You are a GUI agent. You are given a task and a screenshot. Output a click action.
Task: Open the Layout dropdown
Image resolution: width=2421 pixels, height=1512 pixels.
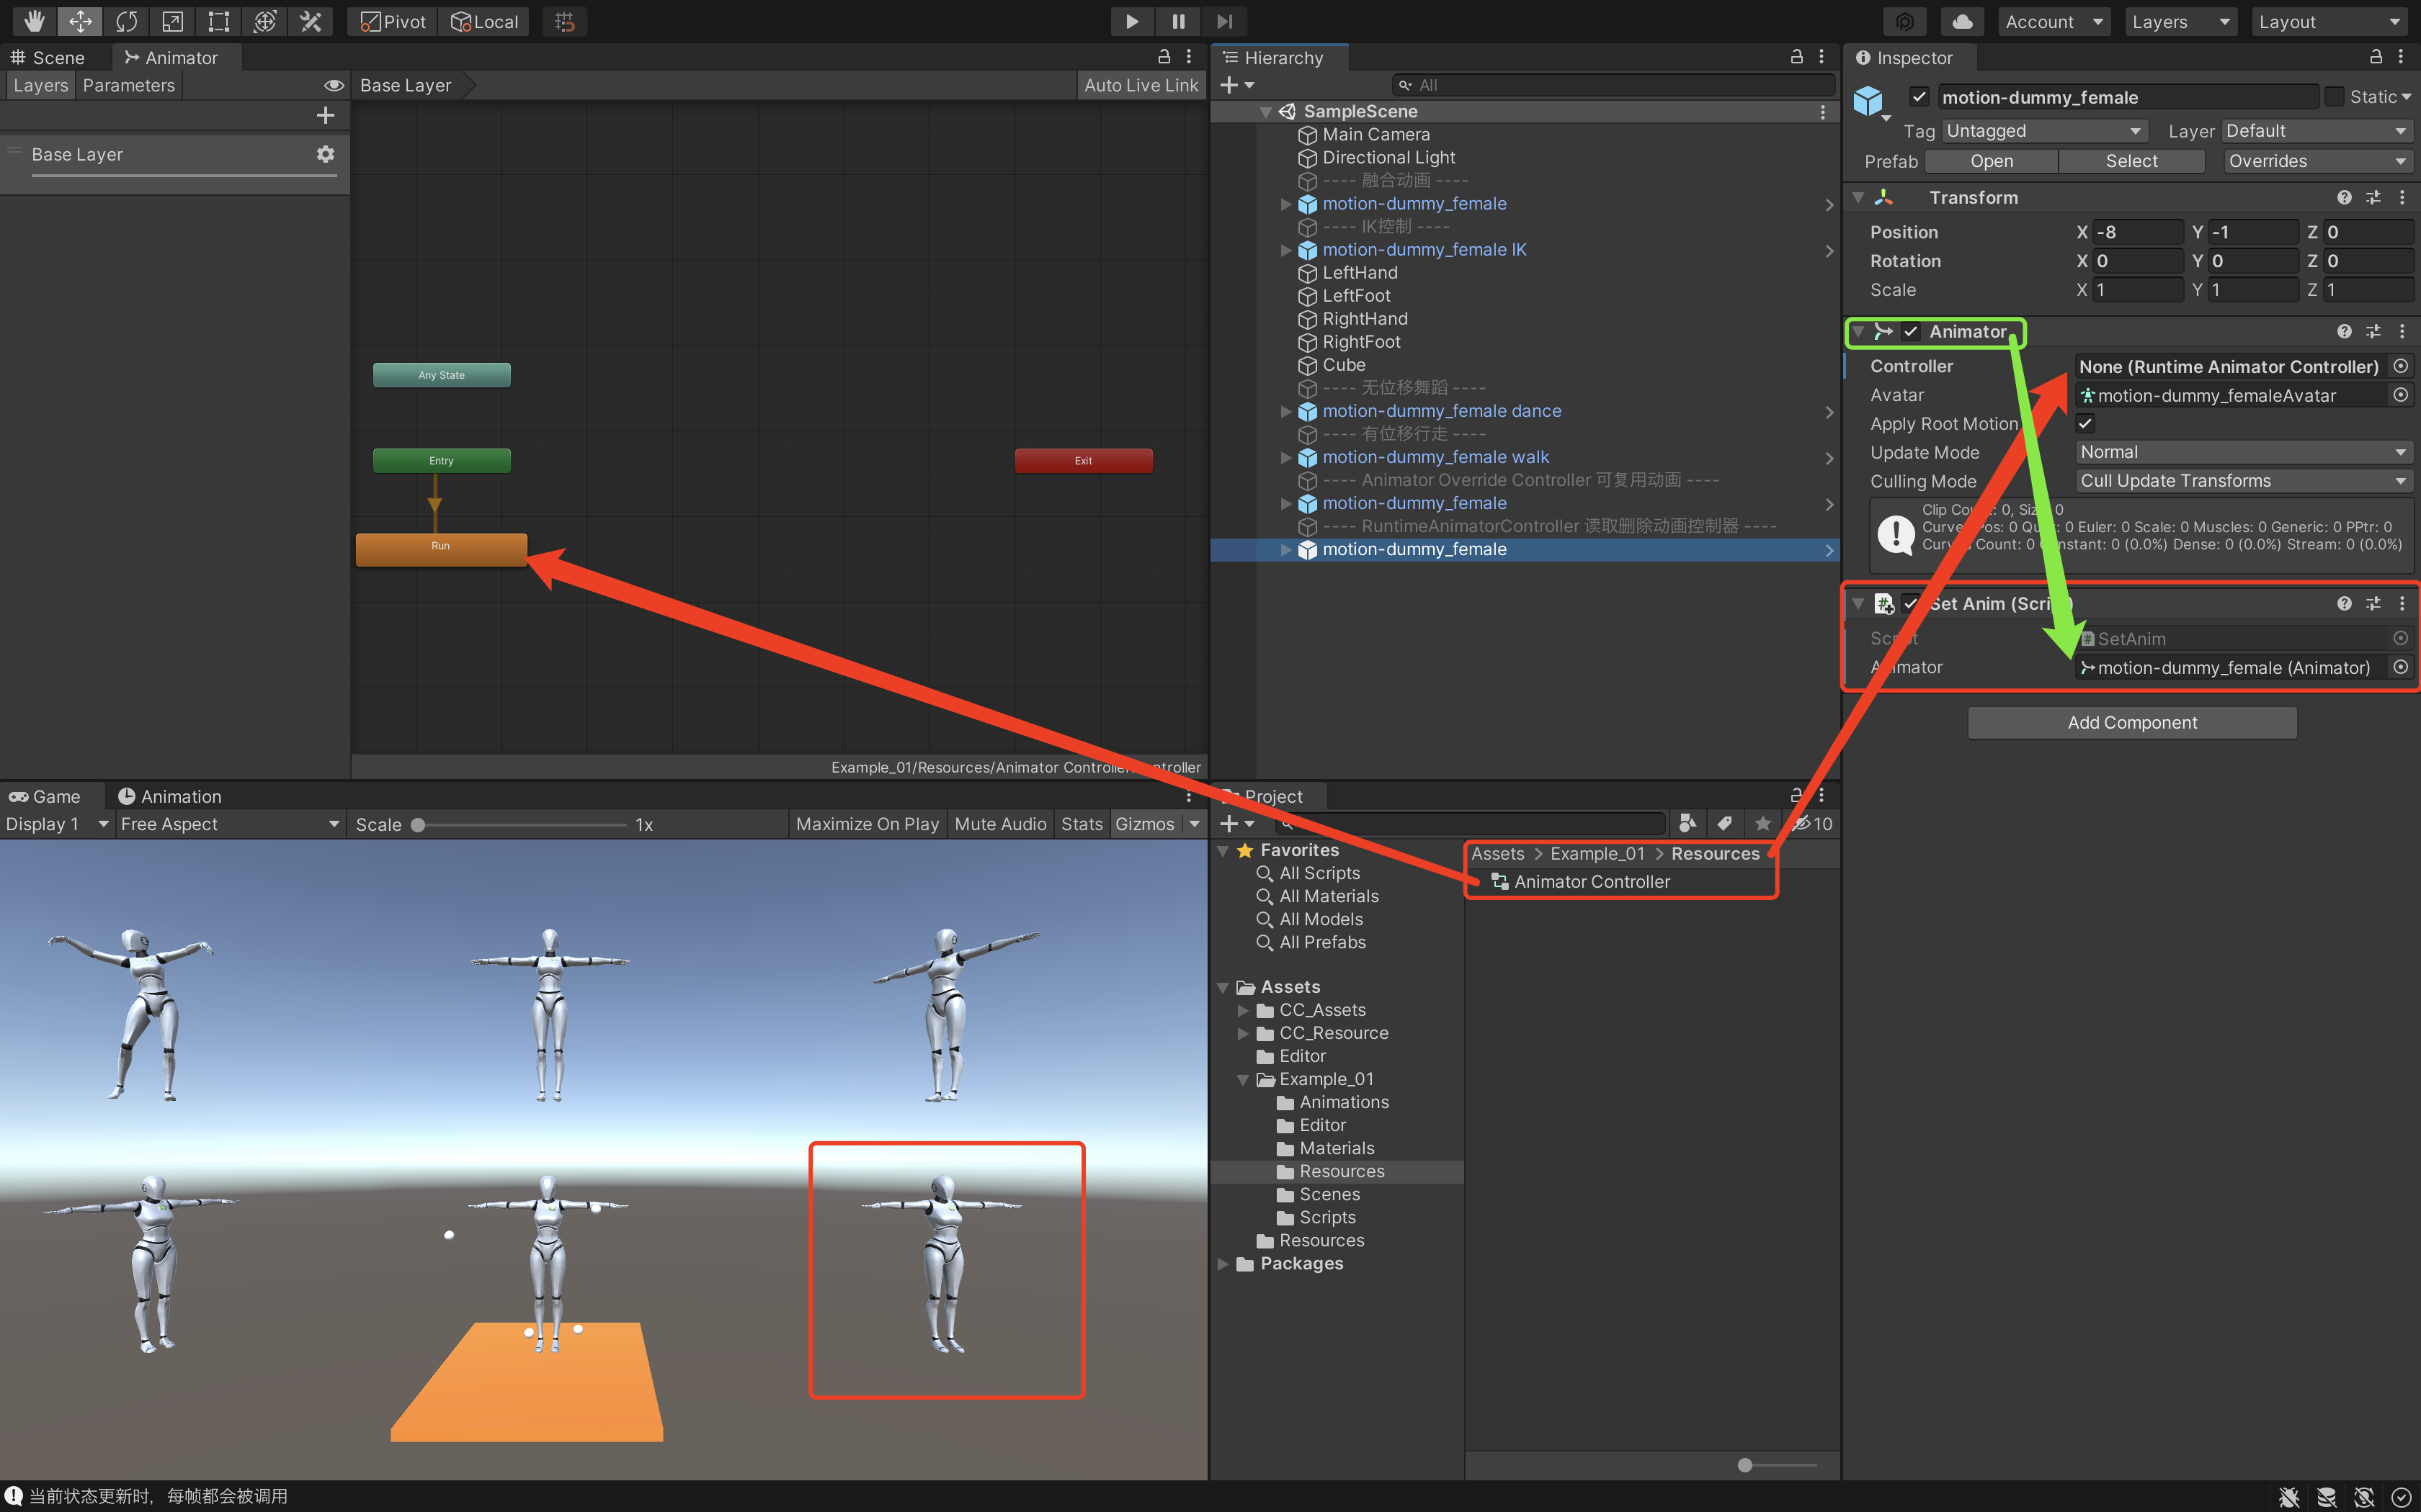[2331, 21]
